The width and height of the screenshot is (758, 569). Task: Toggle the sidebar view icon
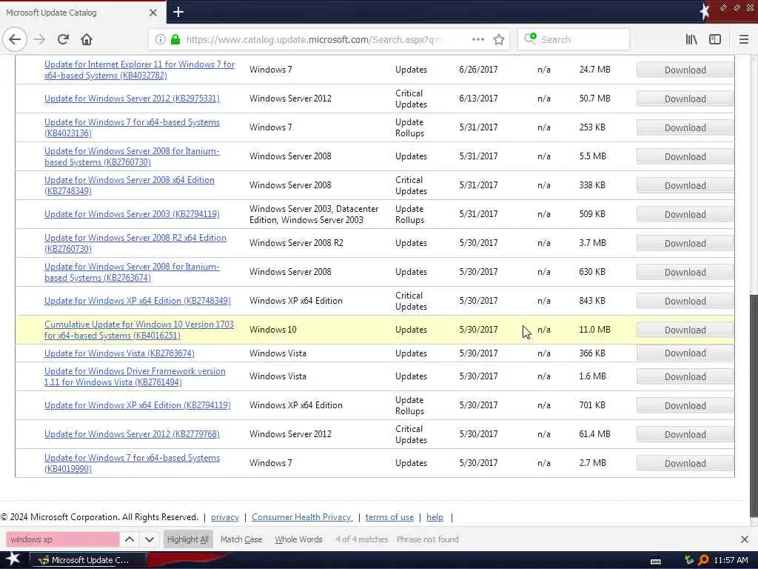click(x=715, y=39)
